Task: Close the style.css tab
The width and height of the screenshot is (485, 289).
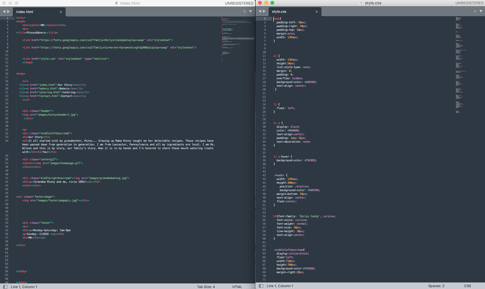Action: [317, 12]
